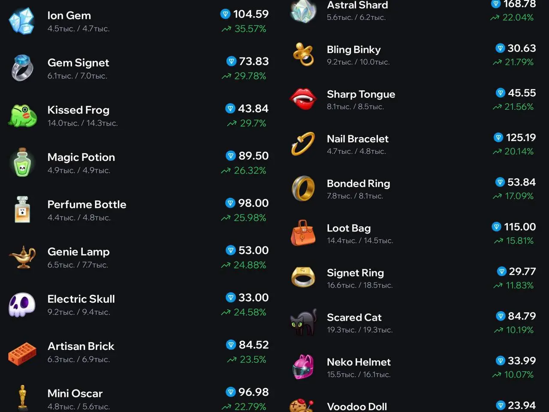Open the Nail Bracelet listing name

(x=357, y=139)
